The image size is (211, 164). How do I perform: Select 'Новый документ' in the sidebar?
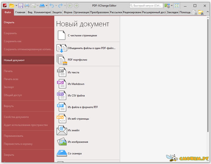coord(14,60)
